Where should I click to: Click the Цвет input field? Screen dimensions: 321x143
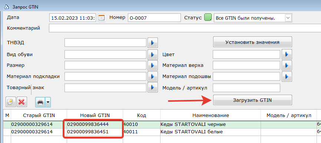pyautogui.click(x=246, y=54)
